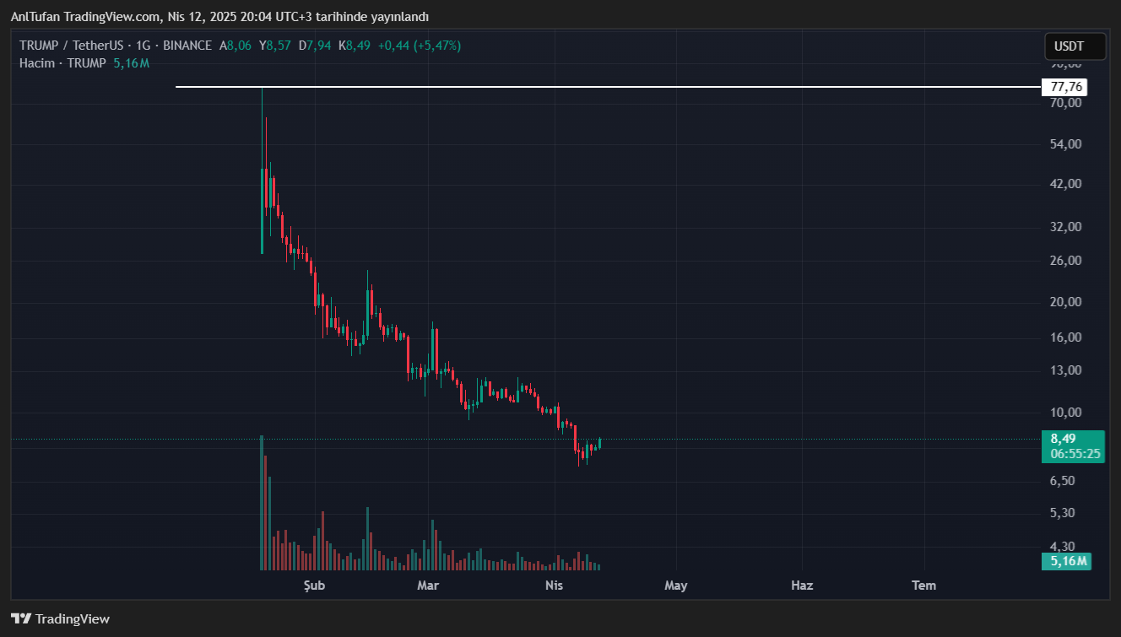This screenshot has width=1121, height=637.
Task: Click the 26,00 price scale label
Action: 1065,261
